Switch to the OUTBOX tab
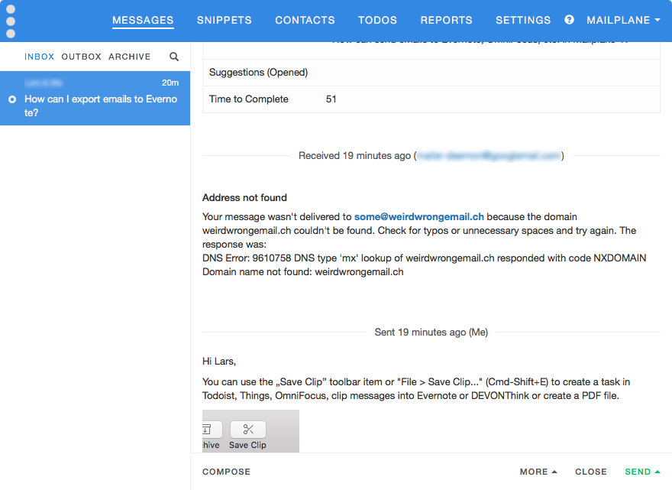This screenshot has height=490, width=672. pyautogui.click(x=81, y=57)
